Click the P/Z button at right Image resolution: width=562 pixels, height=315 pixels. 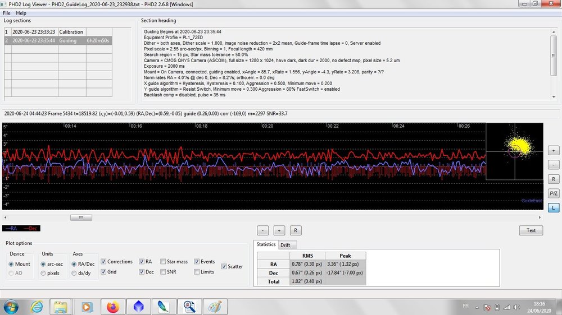[x=554, y=193]
